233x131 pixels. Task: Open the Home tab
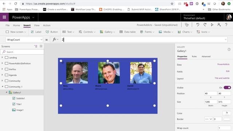click(16, 25)
